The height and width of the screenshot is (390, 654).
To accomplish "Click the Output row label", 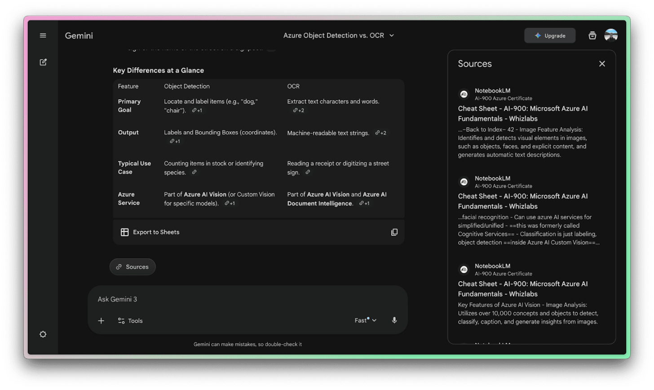I will 128,133.
